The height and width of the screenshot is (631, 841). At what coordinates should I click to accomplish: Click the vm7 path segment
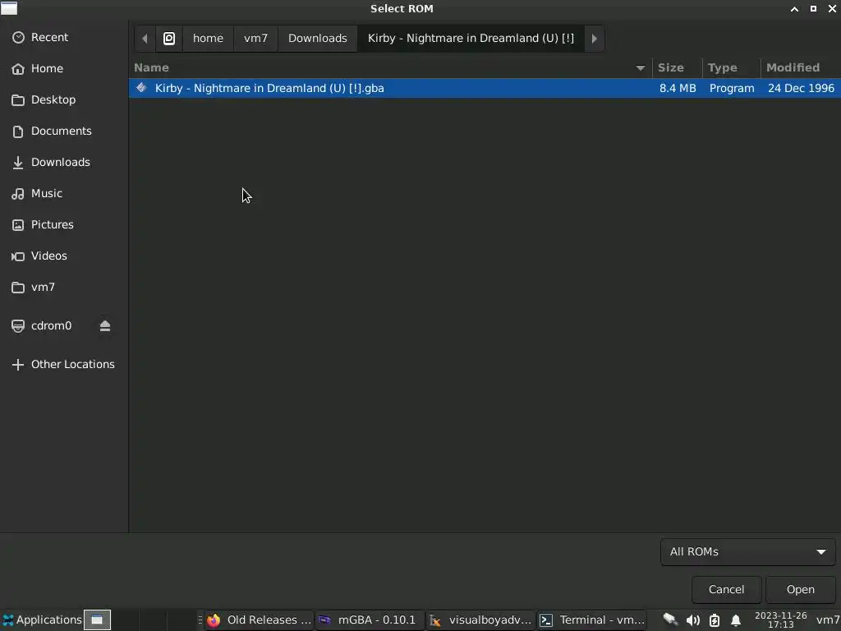[x=255, y=38]
